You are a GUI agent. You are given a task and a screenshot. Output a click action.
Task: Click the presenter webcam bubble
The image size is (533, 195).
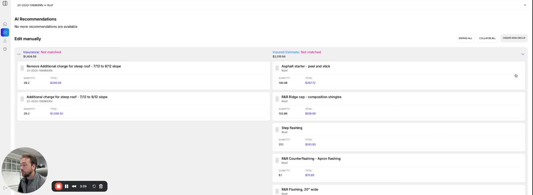point(25,170)
